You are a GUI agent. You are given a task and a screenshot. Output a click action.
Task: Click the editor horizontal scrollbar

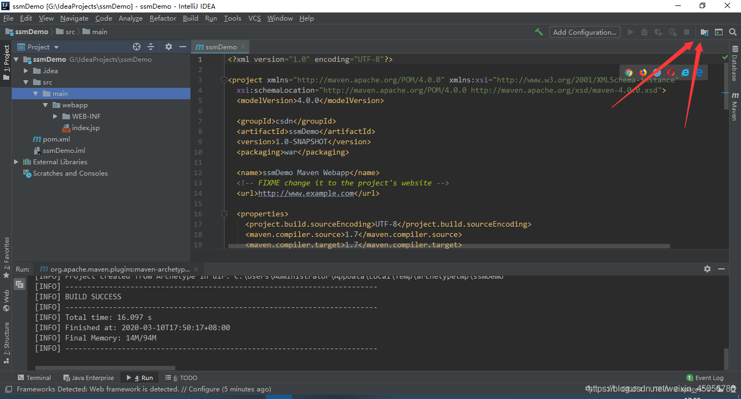[x=449, y=246]
